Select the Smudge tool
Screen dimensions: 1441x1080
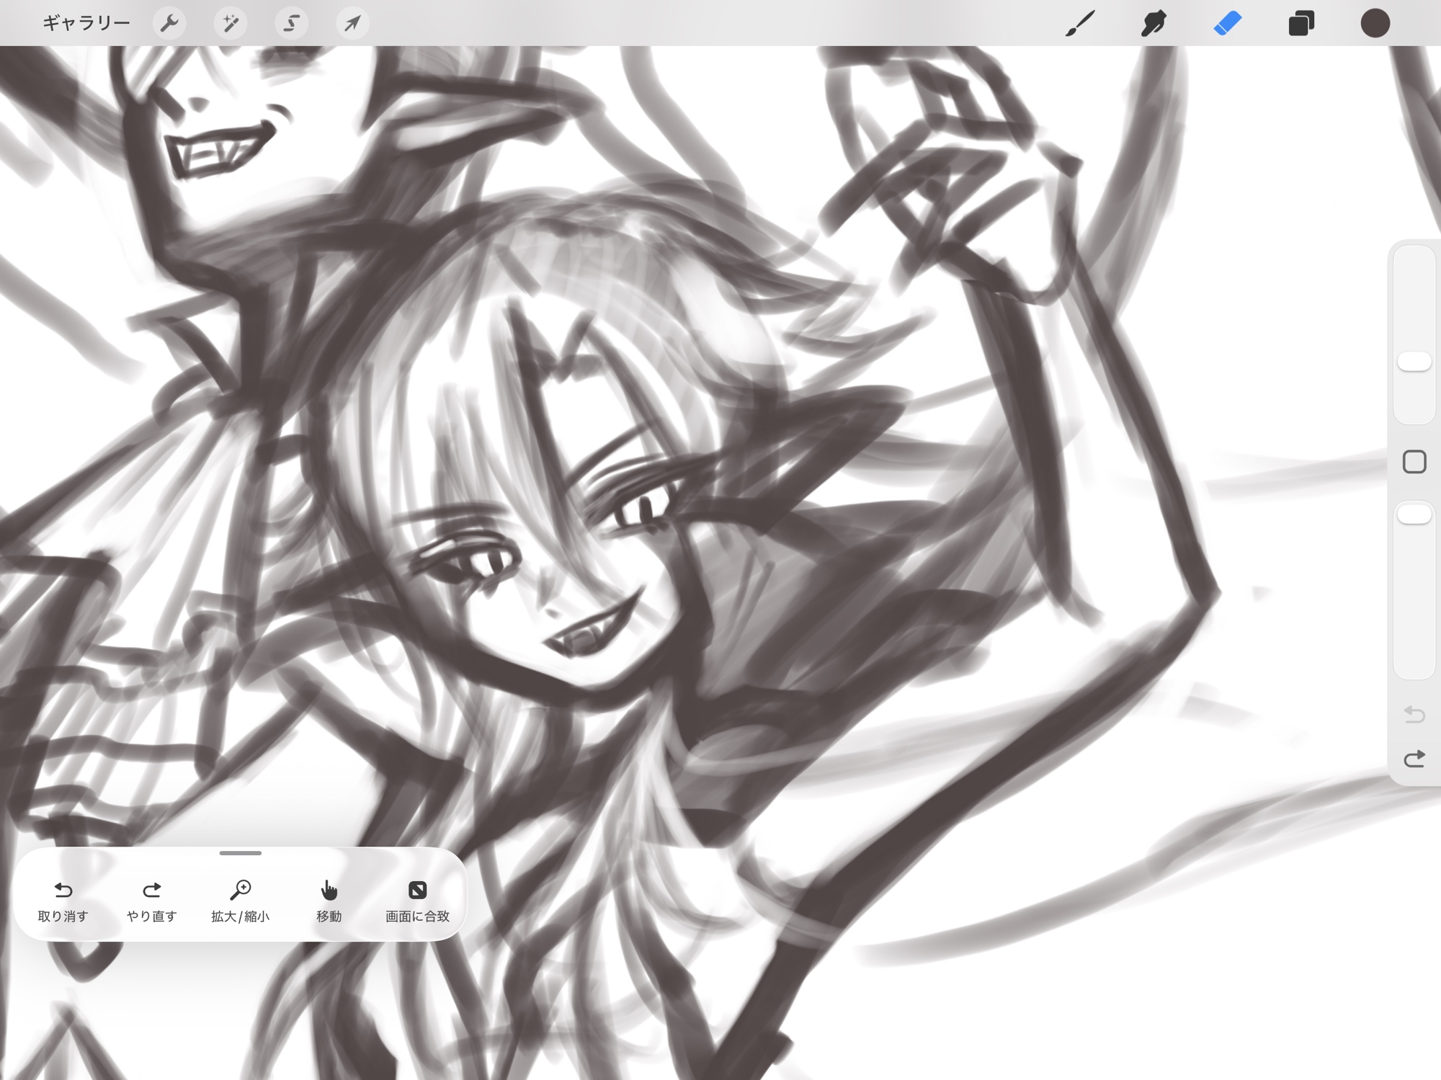(x=1154, y=23)
